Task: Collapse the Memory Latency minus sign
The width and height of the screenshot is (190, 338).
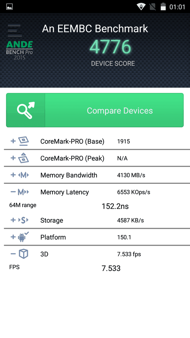Action: [x=13, y=192]
